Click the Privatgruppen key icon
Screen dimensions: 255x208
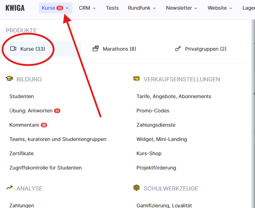click(x=178, y=49)
